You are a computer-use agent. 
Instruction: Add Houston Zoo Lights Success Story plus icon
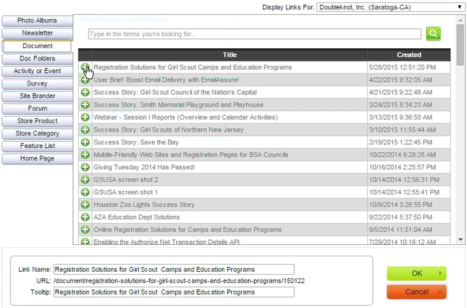coord(85,205)
